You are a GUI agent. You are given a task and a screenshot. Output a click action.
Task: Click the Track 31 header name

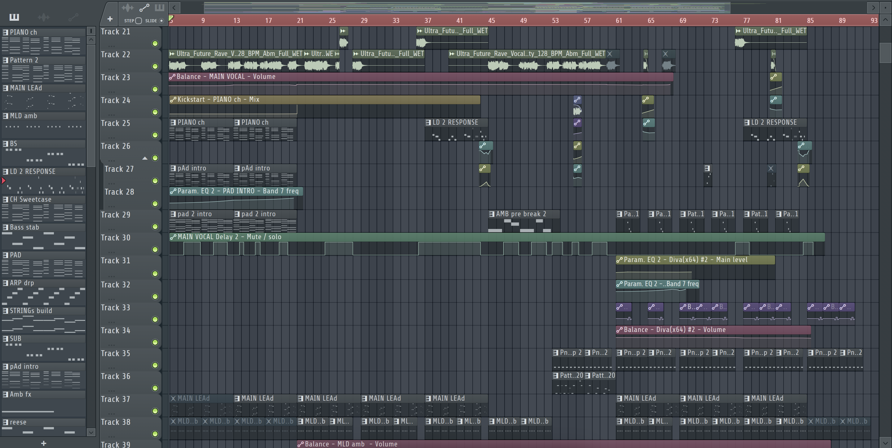(115, 261)
